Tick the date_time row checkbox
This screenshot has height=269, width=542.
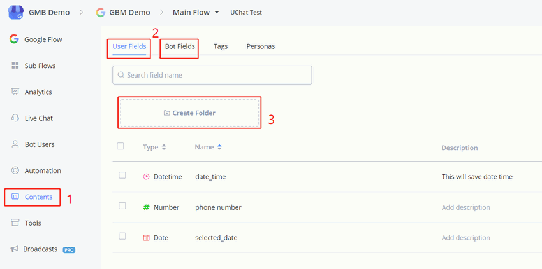pos(122,176)
